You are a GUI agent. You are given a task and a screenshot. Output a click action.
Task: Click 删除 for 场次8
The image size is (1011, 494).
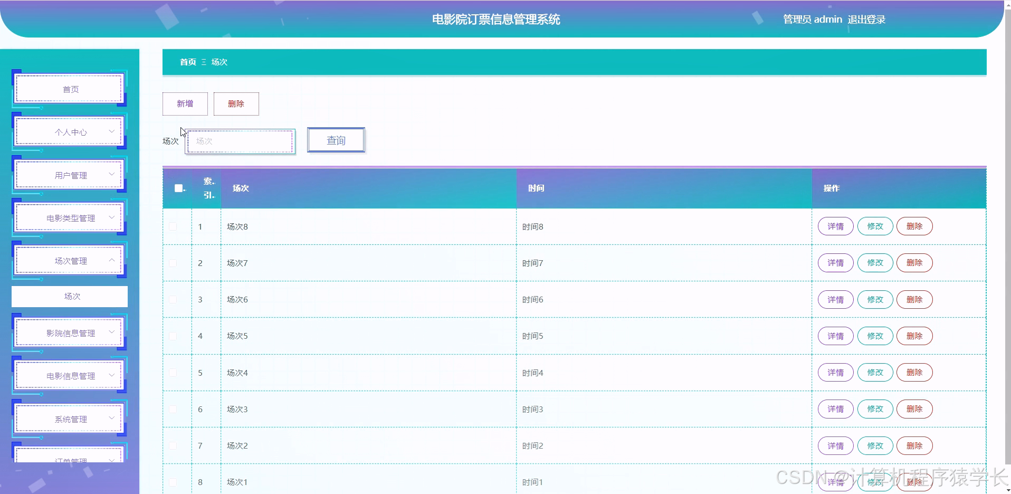pos(915,226)
